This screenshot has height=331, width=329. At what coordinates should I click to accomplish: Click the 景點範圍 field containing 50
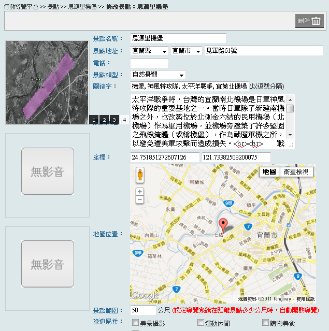click(x=143, y=310)
